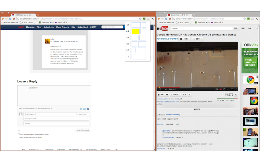Bookmark the makezine page with star

[140, 19]
